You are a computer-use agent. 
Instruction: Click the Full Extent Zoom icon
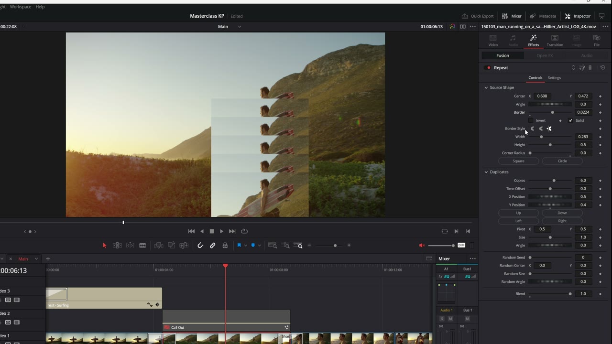(273, 245)
